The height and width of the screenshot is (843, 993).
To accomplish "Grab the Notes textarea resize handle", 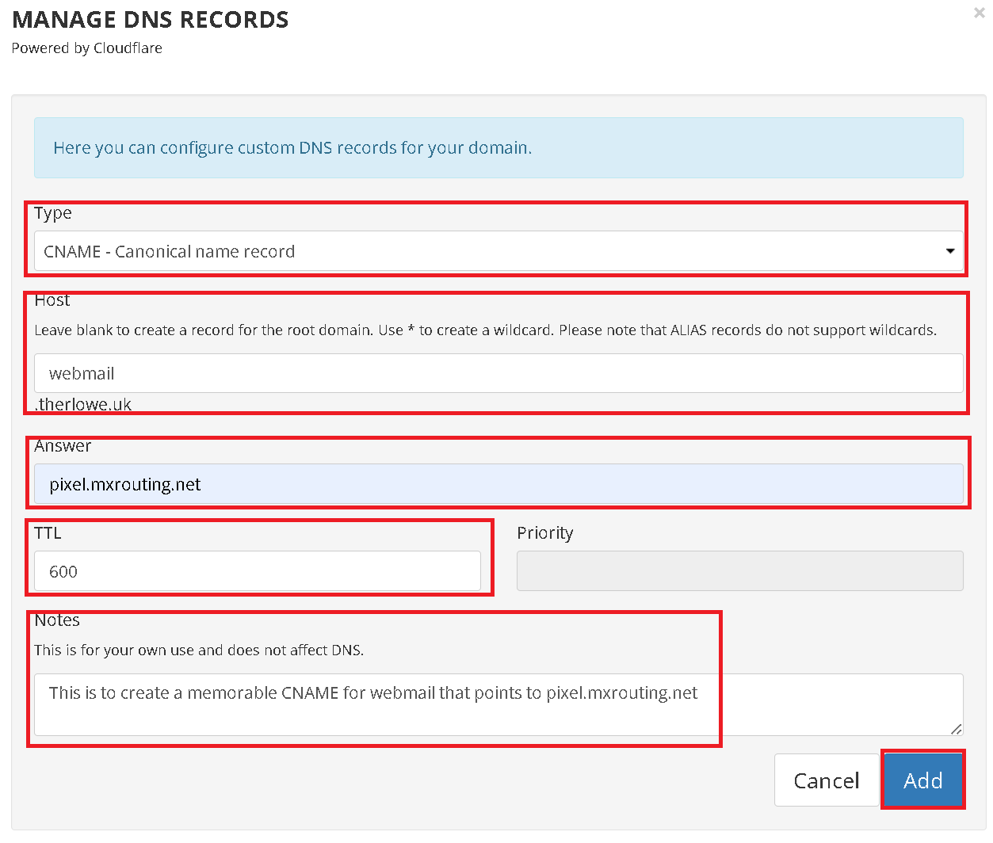I will click(x=957, y=729).
